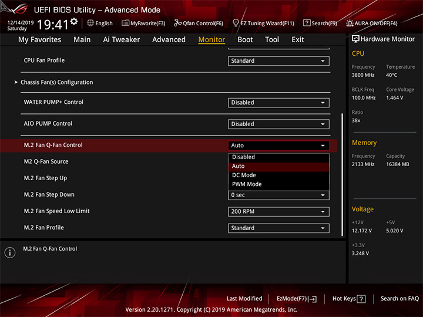This screenshot has height=317, width=423.
Task: Click the EzMode exit arrow icon
Action: pos(312,299)
